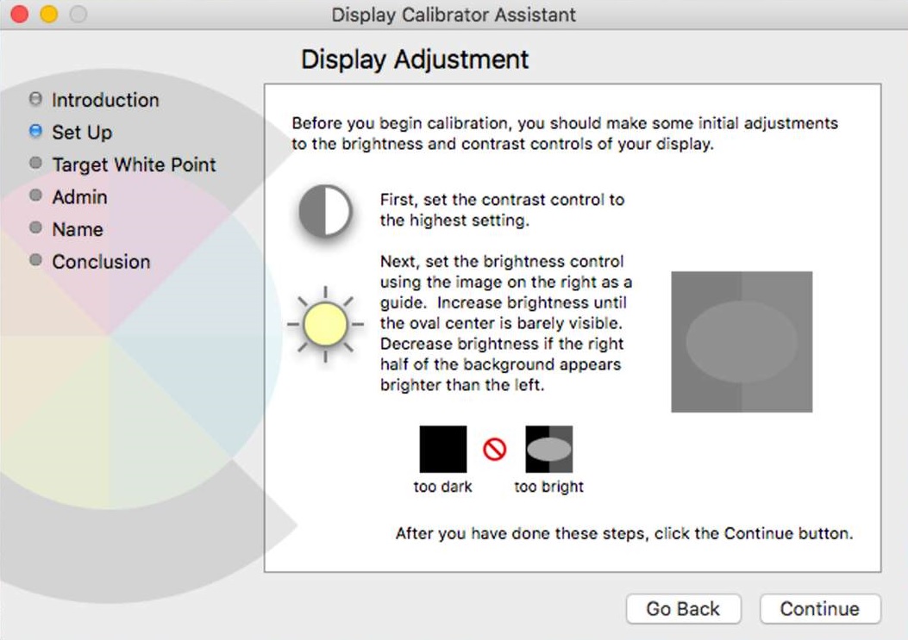Image resolution: width=908 pixels, height=640 pixels.
Task: Click the 'too dark' black sample square
Action: pos(443,449)
